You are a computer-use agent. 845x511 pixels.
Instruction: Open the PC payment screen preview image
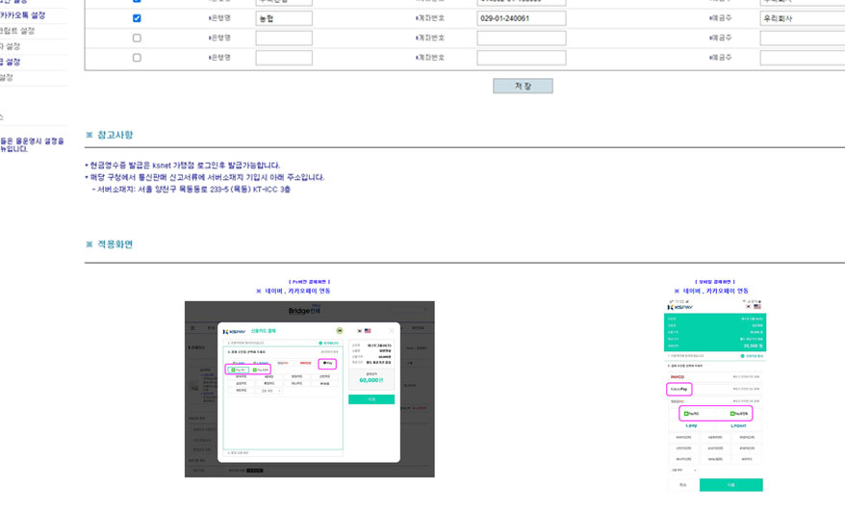(x=309, y=389)
